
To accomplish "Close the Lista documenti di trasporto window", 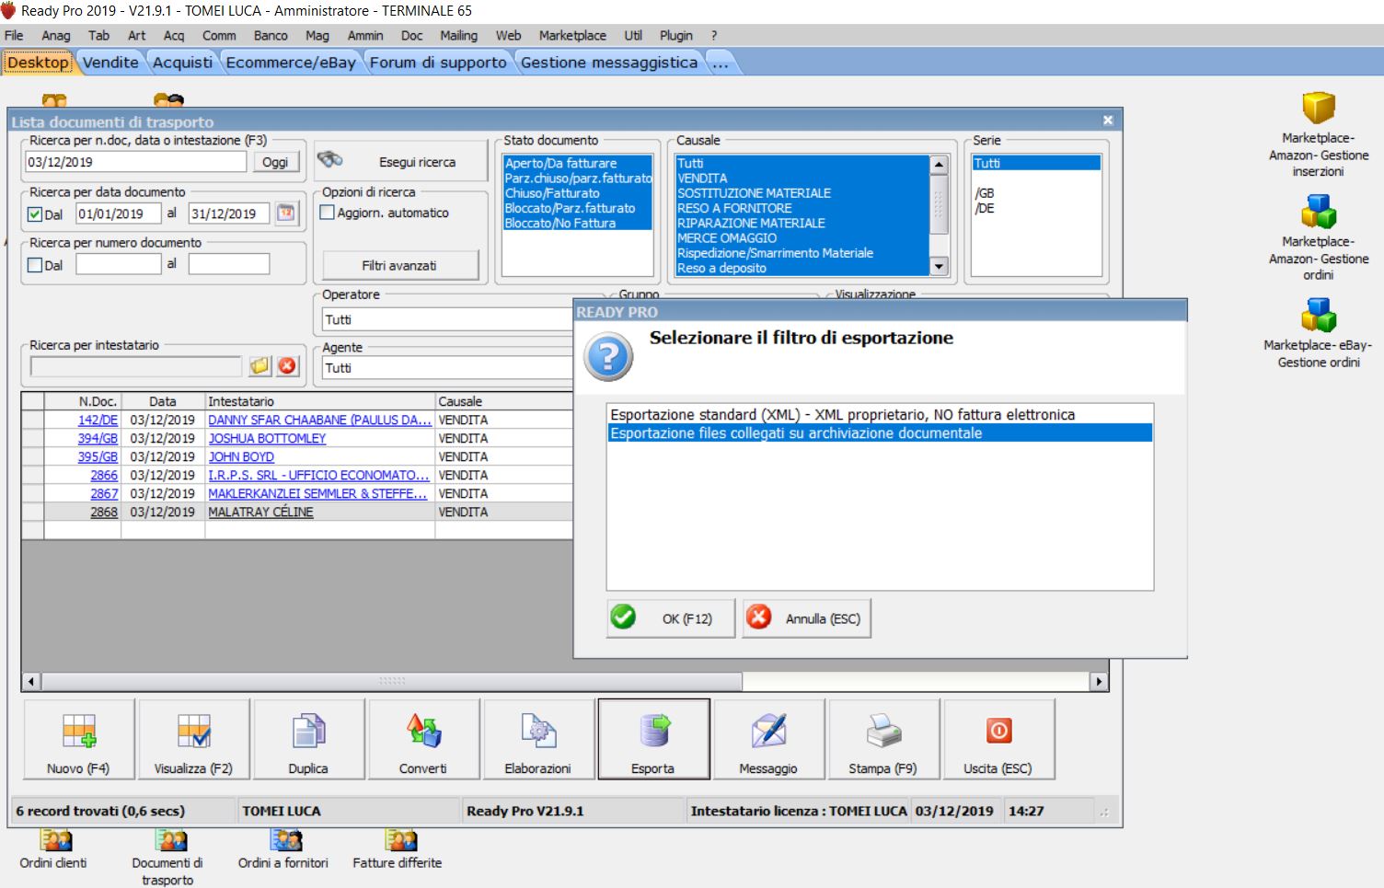I will [x=1108, y=121].
